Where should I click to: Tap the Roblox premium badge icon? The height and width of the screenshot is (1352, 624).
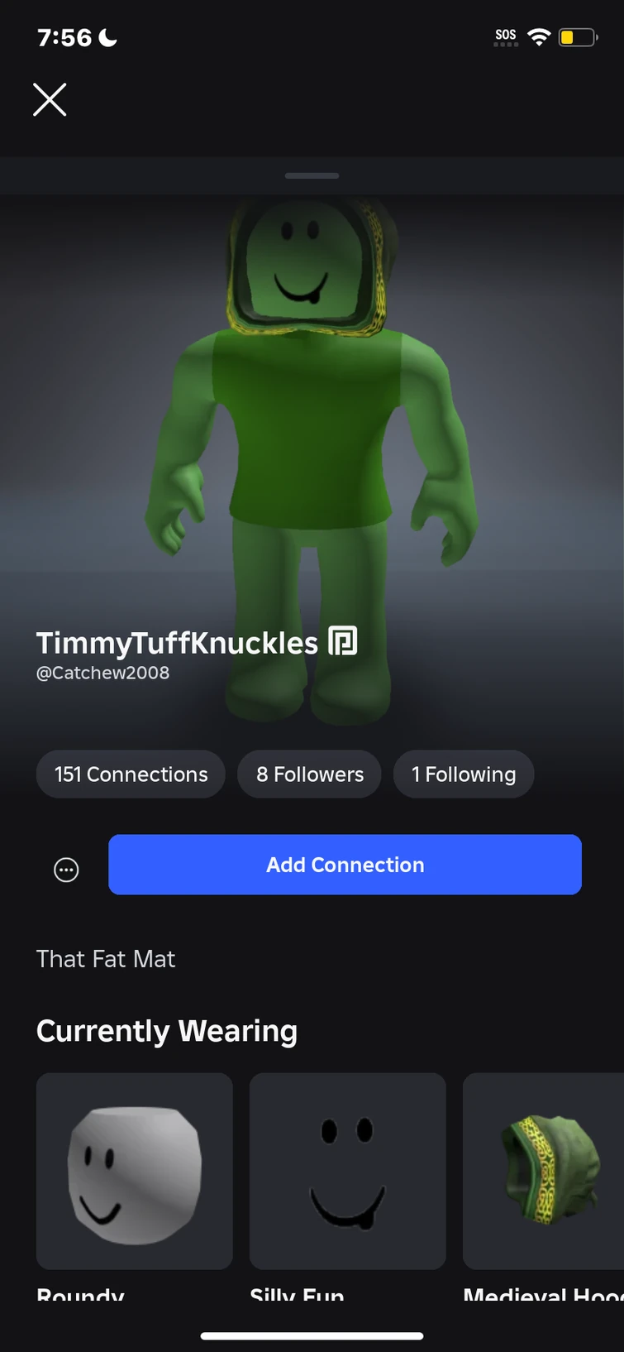(343, 641)
